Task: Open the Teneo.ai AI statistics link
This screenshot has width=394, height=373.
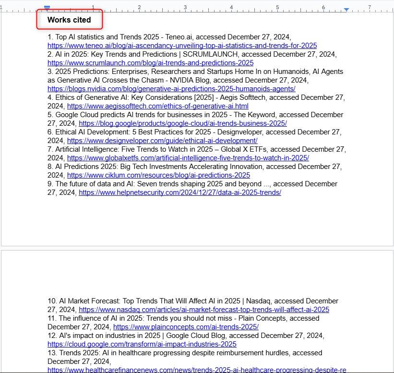Action: click(x=181, y=46)
